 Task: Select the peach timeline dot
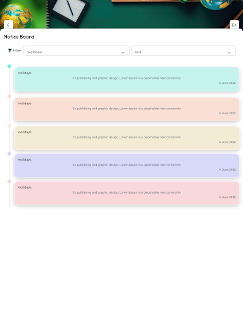[x=9, y=96]
